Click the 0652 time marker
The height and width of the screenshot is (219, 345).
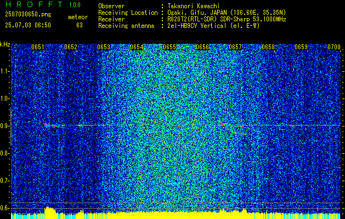point(71,47)
